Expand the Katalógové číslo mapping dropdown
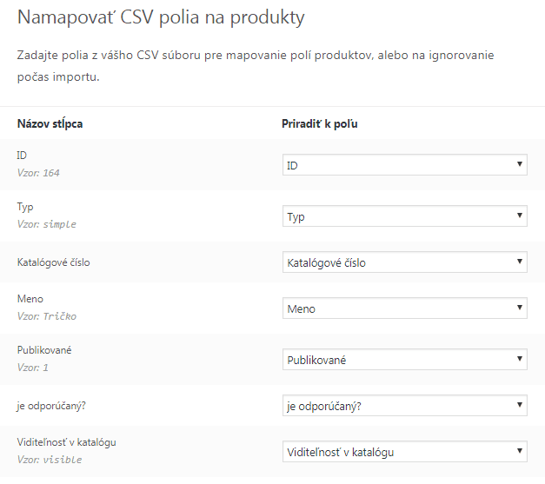This screenshot has height=484, width=545. tap(405, 262)
